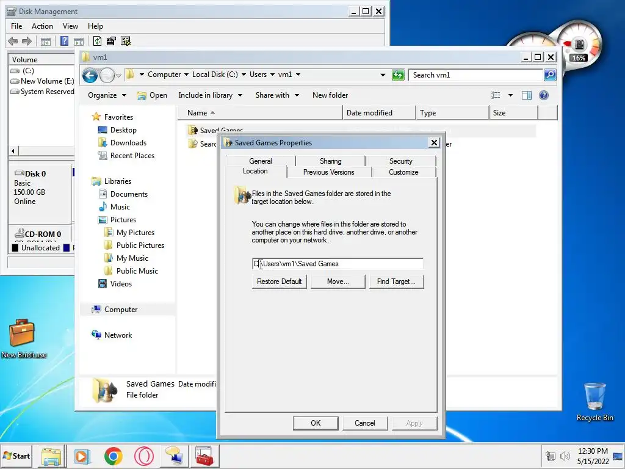Toggle the preview pane icon in Explorer
This screenshot has width=625, height=469.
click(527, 95)
